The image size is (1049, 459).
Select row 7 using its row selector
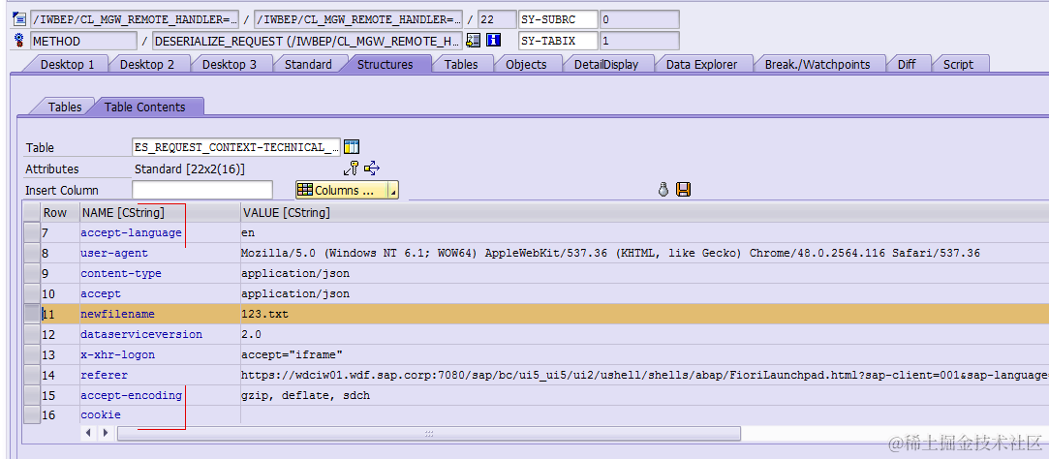(31, 232)
